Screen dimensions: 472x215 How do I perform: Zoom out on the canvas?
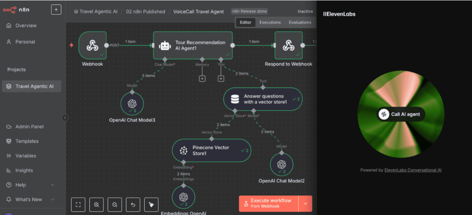115,205
